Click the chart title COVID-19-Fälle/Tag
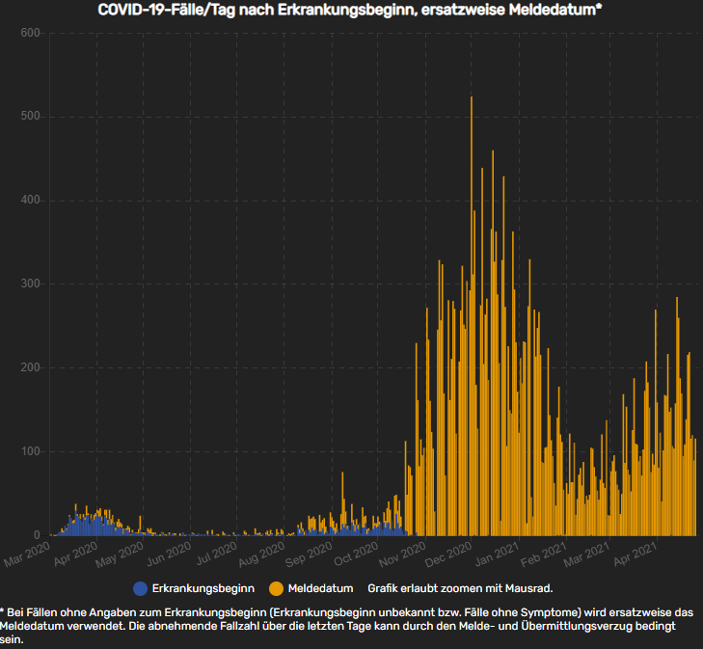This screenshot has width=703, height=649. [x=350, y=10]
